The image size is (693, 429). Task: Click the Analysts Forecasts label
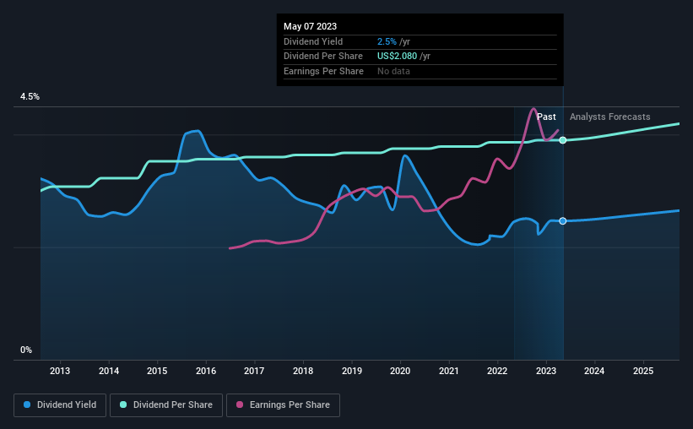(610, 117)
